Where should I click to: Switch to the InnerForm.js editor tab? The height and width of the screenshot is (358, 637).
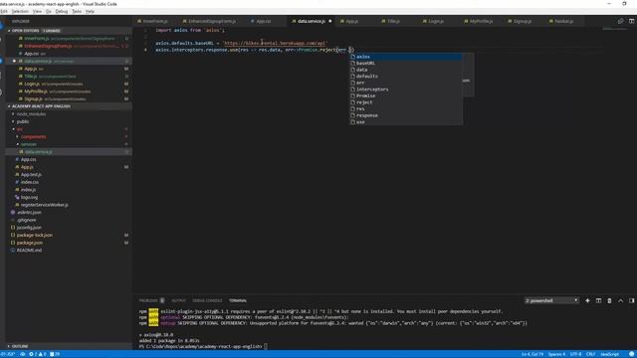[155, 21]
